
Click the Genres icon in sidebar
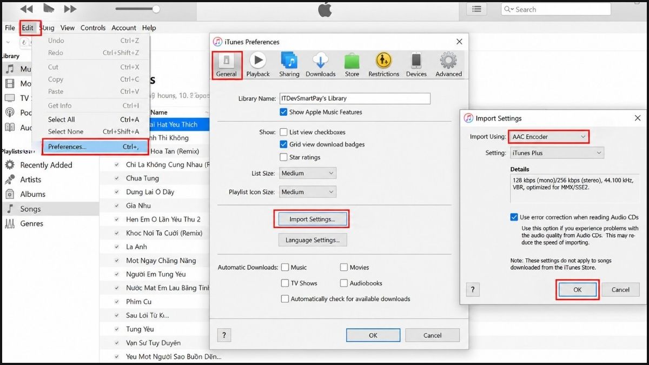(10, 223)
